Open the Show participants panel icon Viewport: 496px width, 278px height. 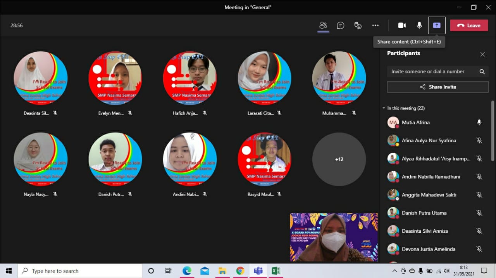323,26
